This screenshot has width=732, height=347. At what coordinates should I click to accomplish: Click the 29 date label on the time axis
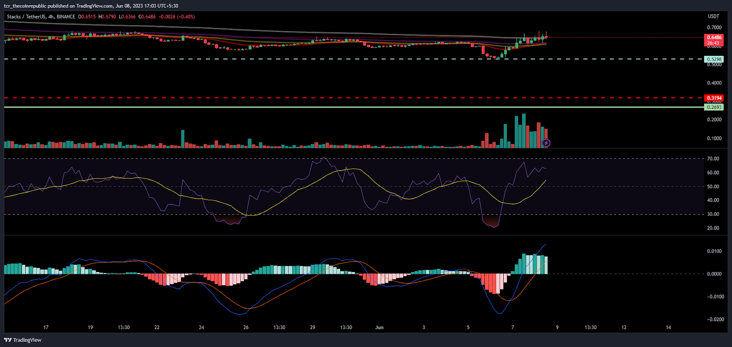point(312,327)
